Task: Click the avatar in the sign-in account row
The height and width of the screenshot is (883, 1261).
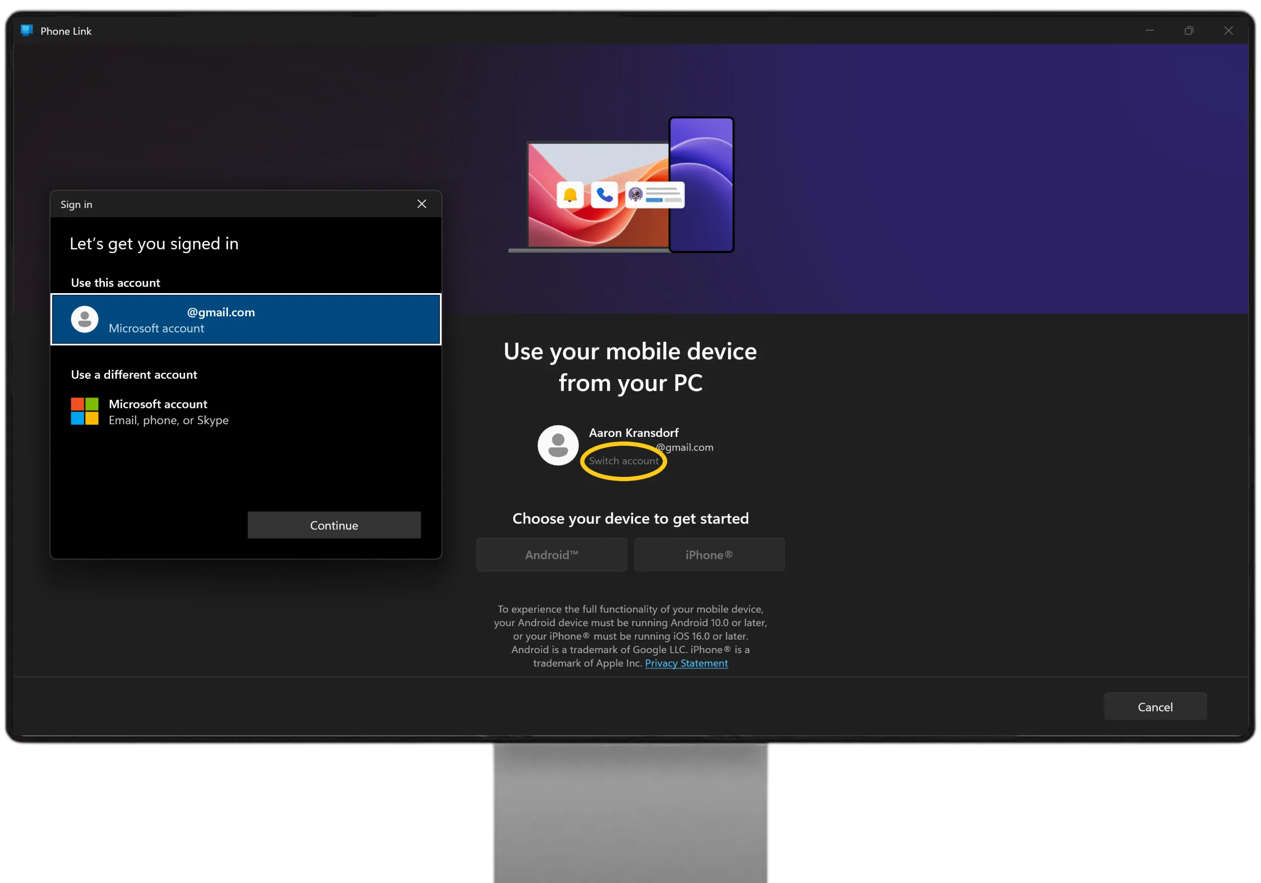Action: pyautogui.click(x=85, y=319)
